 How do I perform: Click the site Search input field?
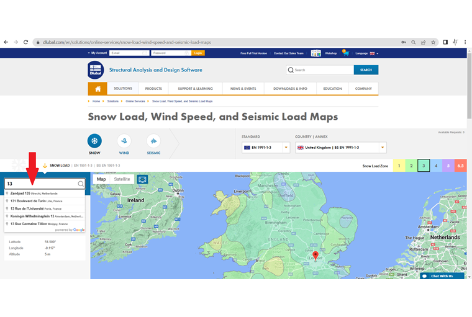(x=320, y=69)
